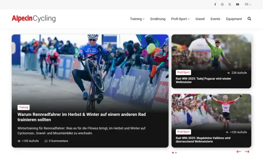The image size is (263, 164).
Task: Click the search magnifier icon
Action: 249,19
